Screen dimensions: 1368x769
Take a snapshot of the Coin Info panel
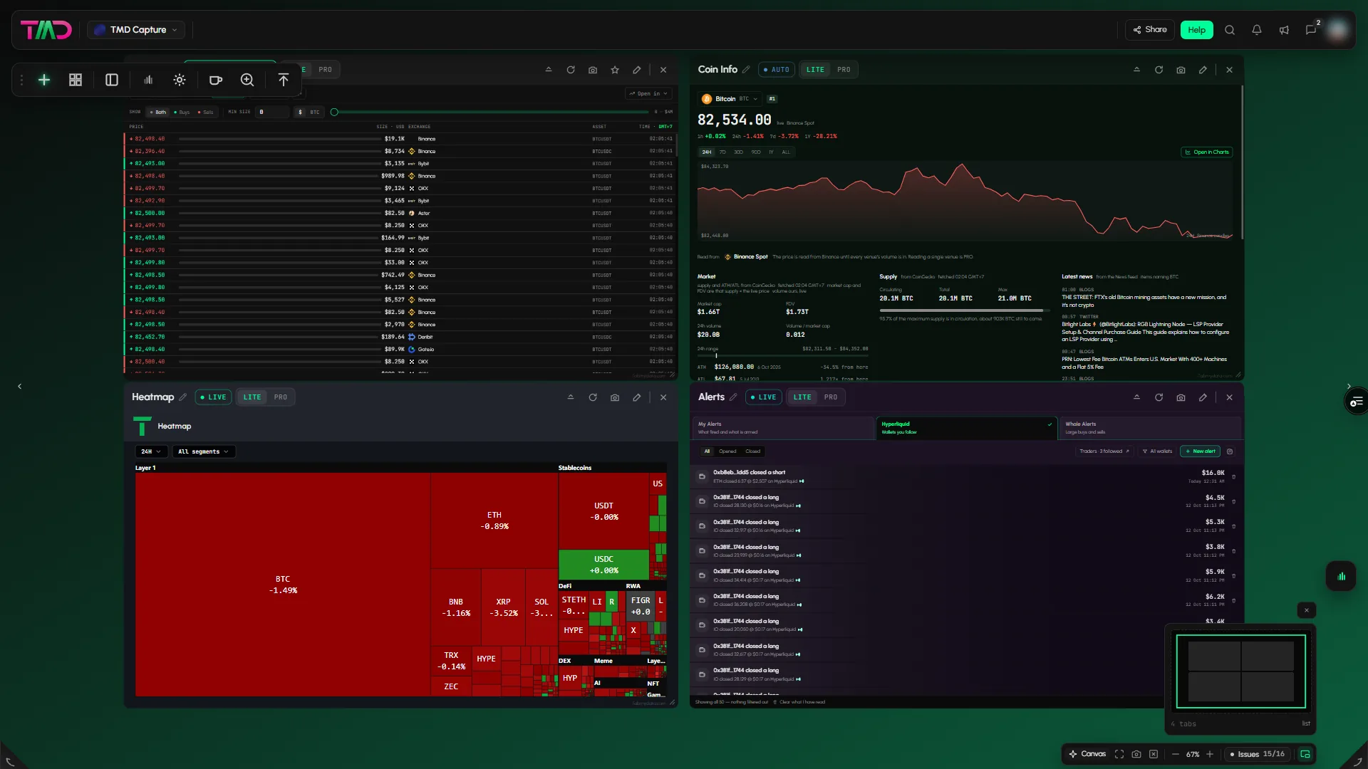tap(1181, 70)
